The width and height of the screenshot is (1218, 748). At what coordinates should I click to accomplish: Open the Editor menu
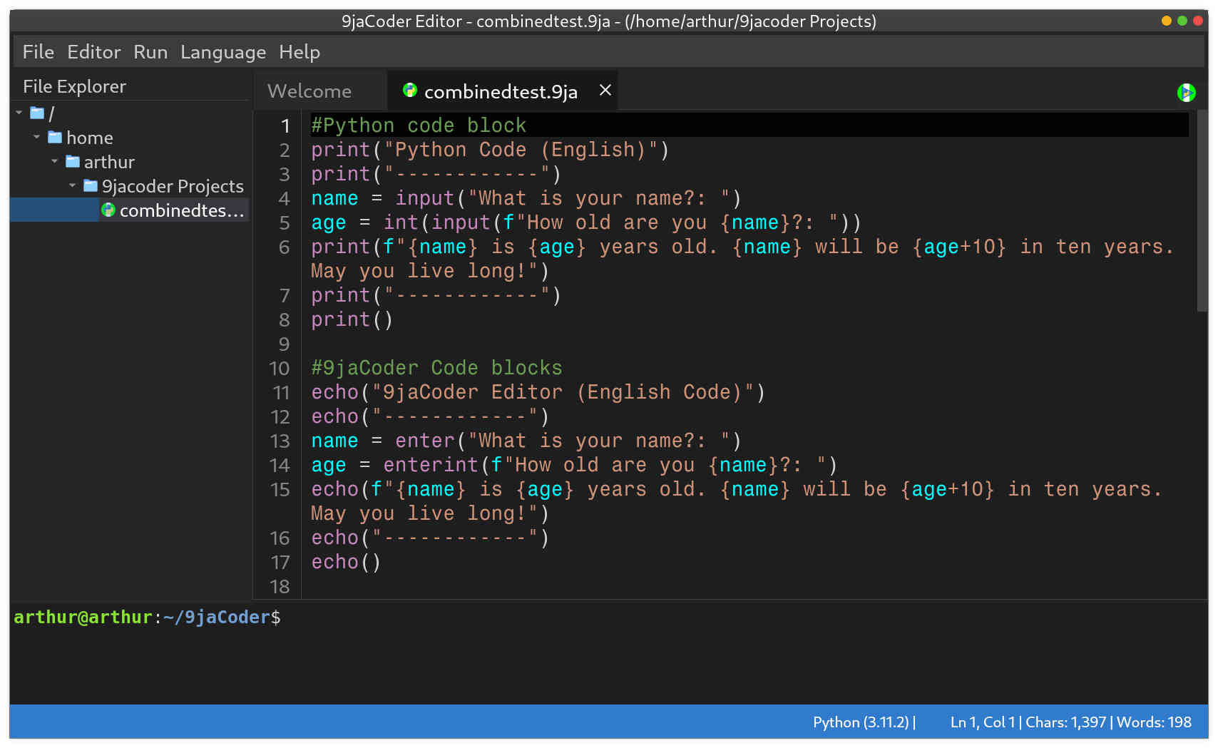[x=93, y=51]
